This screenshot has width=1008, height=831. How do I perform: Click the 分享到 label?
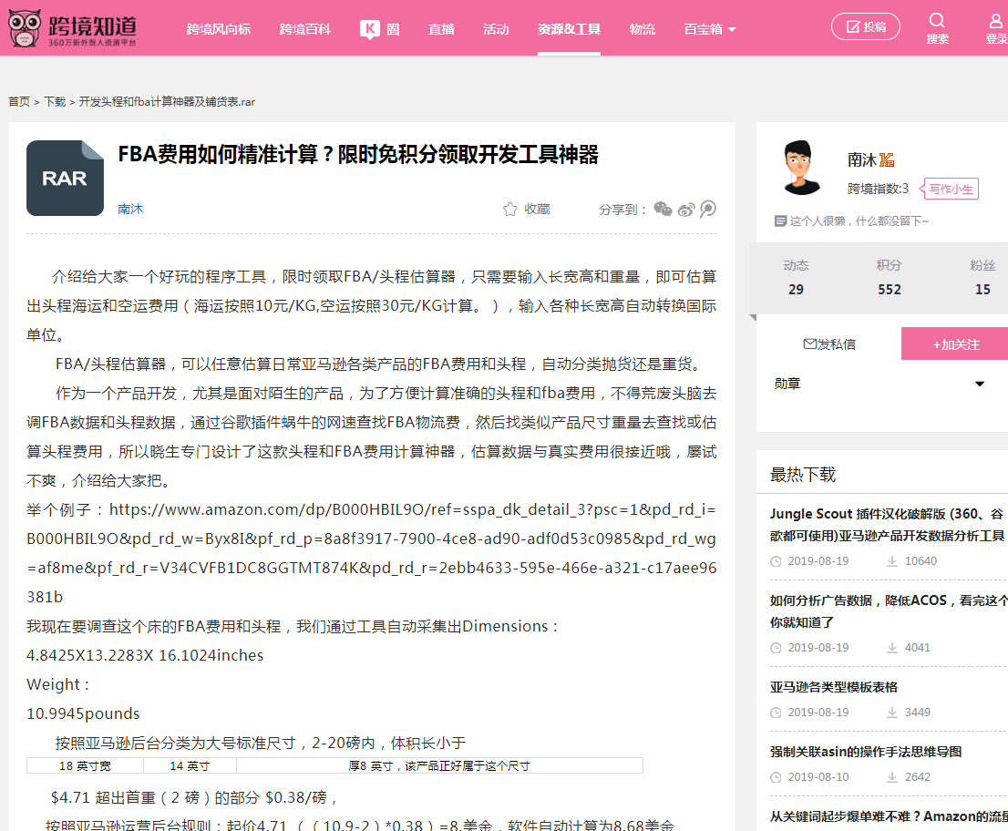point(622,210)
